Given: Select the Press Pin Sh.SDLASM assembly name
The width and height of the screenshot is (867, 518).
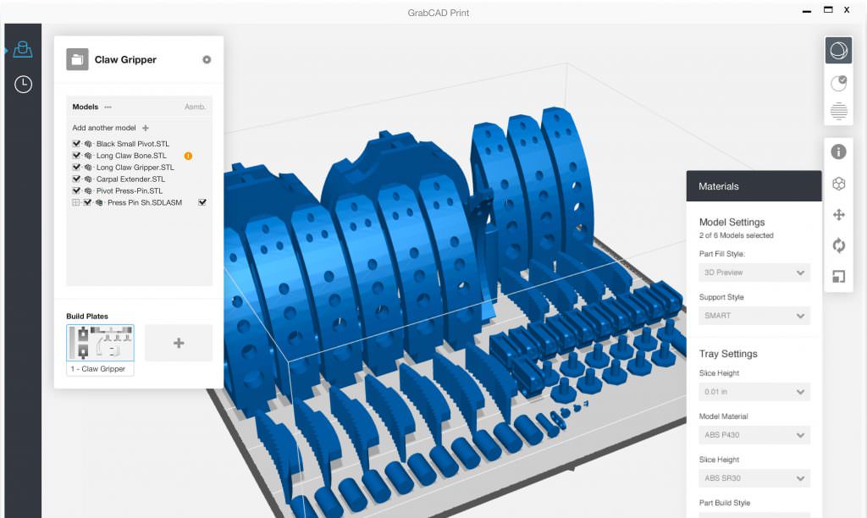Looking at the screenshot, I should [145, 203].
